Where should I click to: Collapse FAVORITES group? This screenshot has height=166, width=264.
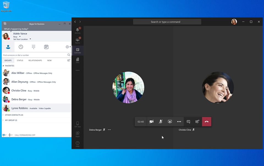point(3,66)
